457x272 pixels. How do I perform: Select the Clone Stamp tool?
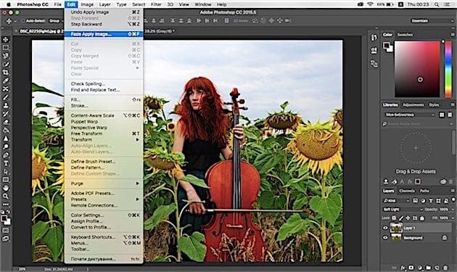pos(6,105)
